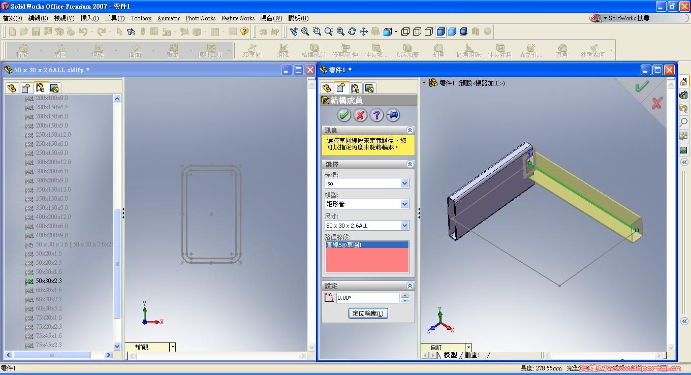Click the rotation angle field showing 0.00°
This screenshot has height=375, width=691.
(x=368, y=298)
